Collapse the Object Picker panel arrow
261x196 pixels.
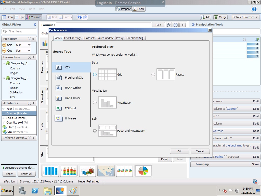35,24
